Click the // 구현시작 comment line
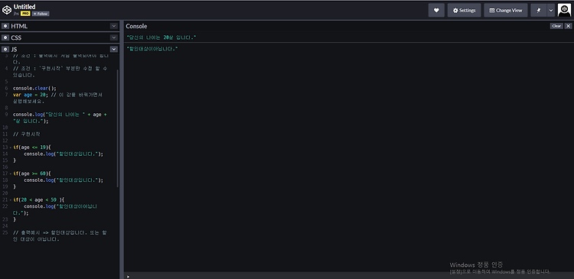 pyautogui.click(x=26, y=135)
